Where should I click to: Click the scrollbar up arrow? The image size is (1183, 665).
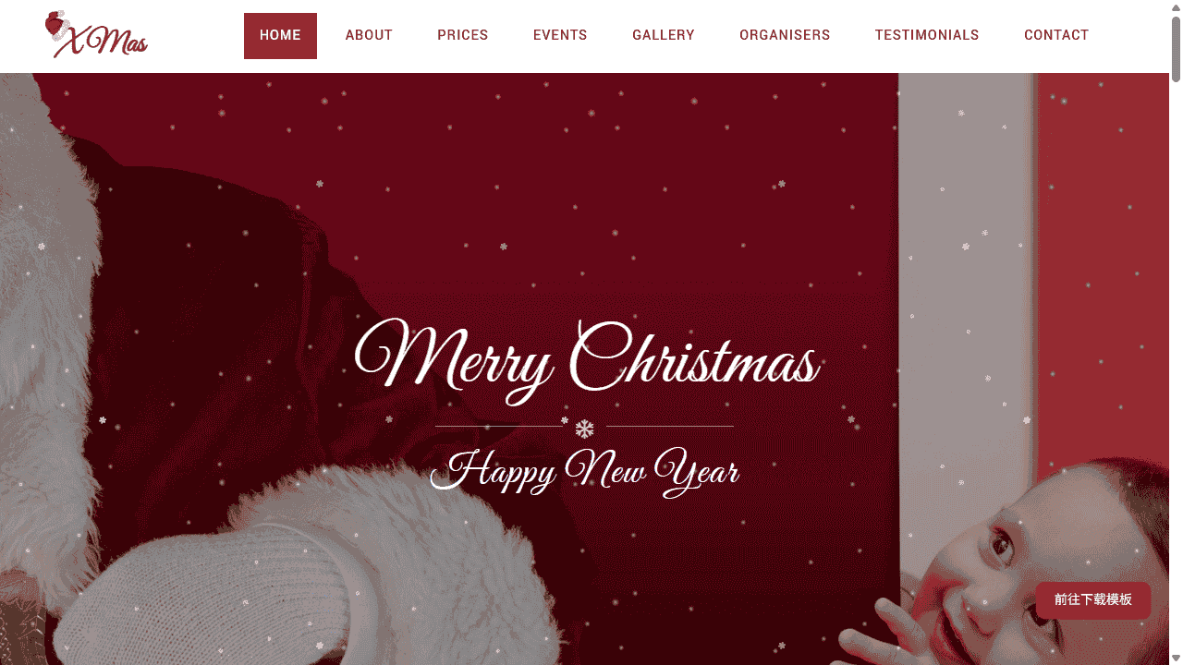[1176, 7]
